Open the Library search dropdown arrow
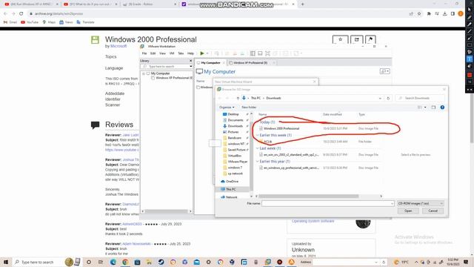 (191, 66)
